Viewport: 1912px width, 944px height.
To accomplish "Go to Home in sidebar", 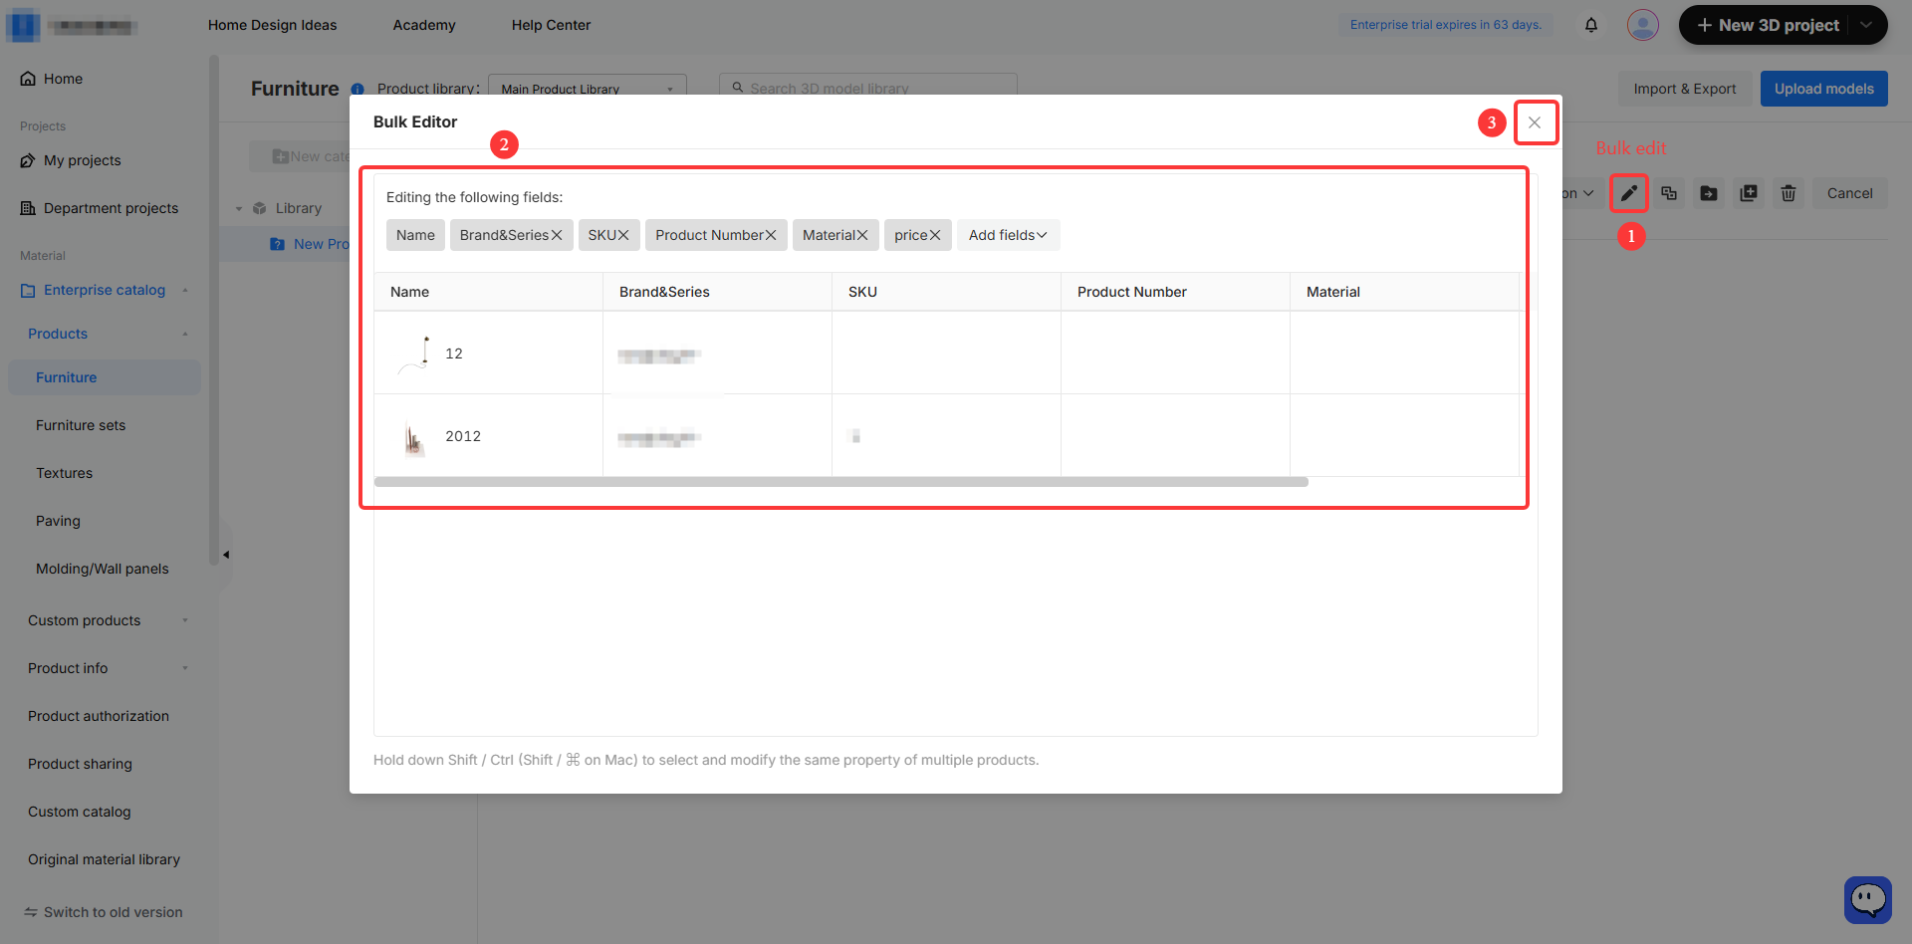I will click(x=63, y=79).
